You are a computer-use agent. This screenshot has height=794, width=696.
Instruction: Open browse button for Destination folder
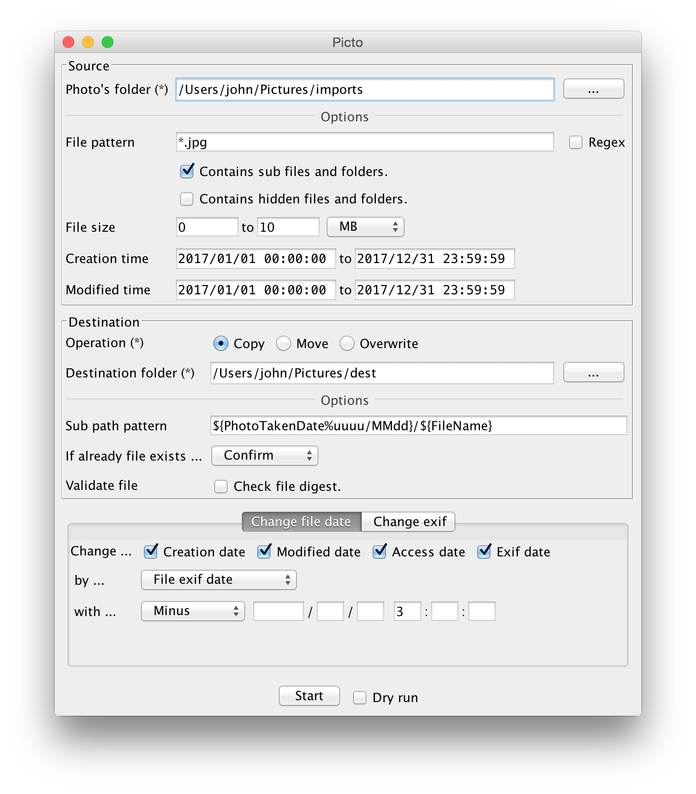593,373
